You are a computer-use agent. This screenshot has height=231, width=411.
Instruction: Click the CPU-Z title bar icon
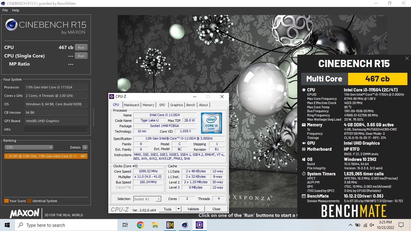coord(112,97)
